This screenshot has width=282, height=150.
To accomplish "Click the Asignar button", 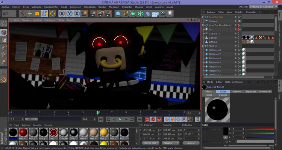I will (x=223, y=95).
